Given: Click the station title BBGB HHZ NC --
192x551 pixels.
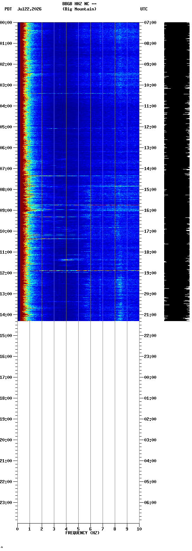Looking at the screenshot, I should 79,4.
